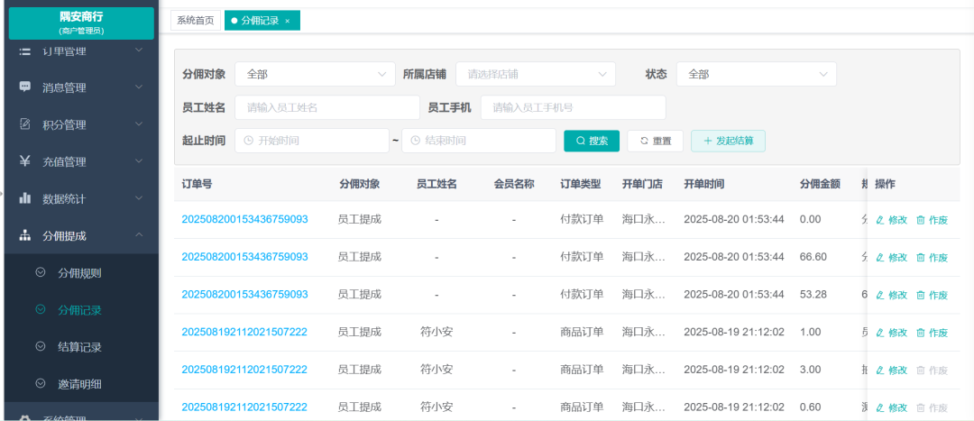The image size is (974, 421).
Task: Open the 所属店铺 store selector
Action: click(x=536, y=74)
